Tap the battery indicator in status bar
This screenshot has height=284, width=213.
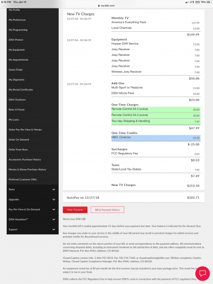pos(209,2)
